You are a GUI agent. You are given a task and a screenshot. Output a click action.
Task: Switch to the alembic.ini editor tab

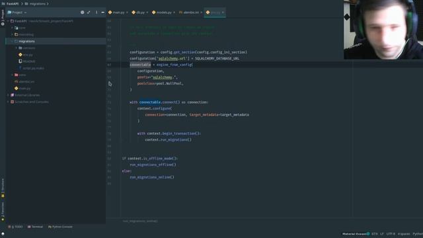189,13
